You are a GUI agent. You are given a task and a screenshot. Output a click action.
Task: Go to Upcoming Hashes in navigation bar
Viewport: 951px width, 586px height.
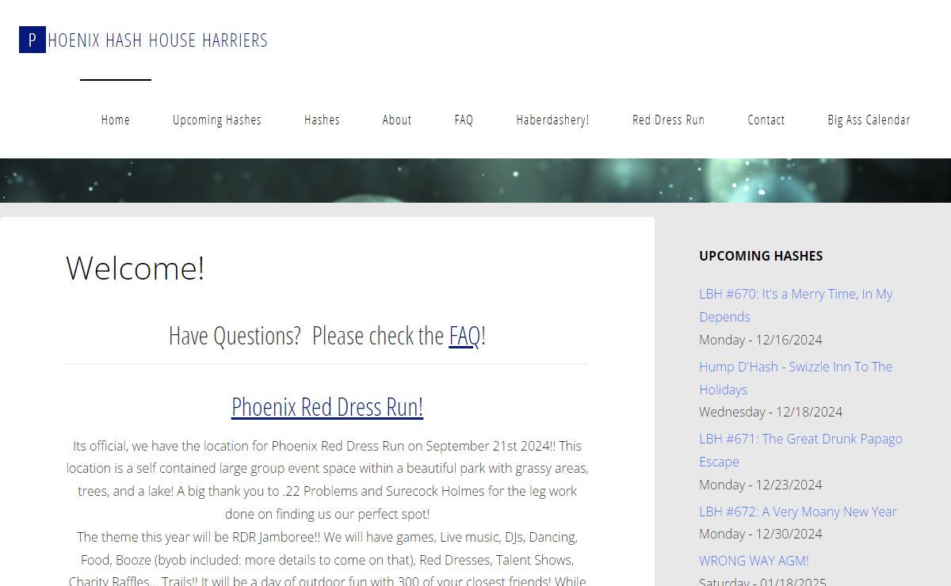tap(217, 120)
